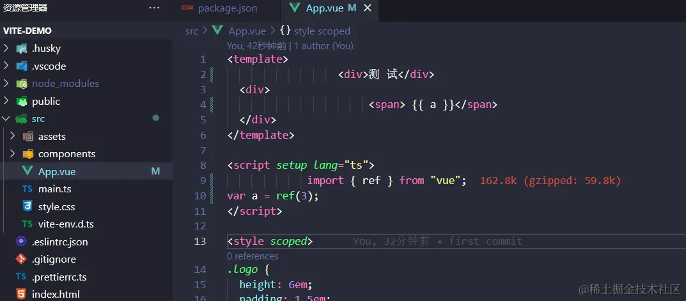
Task: Click the TS icon beside .prettierrc.ts
Action: click(21, 277)
